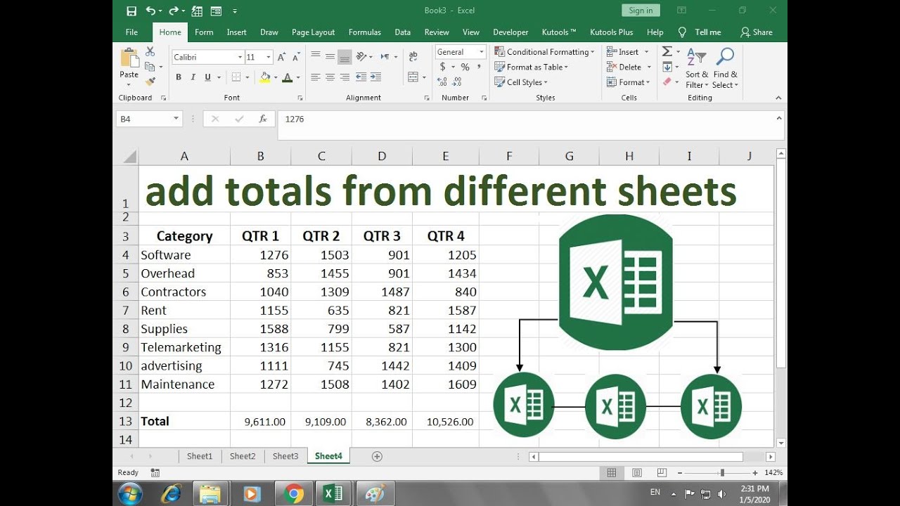The image size is (900, 506).
Task: Click the new sheet plus icon
Action: 377,456
